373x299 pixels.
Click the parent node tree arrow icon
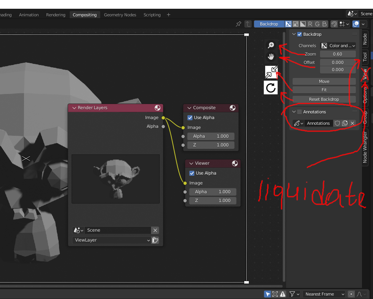248,24
